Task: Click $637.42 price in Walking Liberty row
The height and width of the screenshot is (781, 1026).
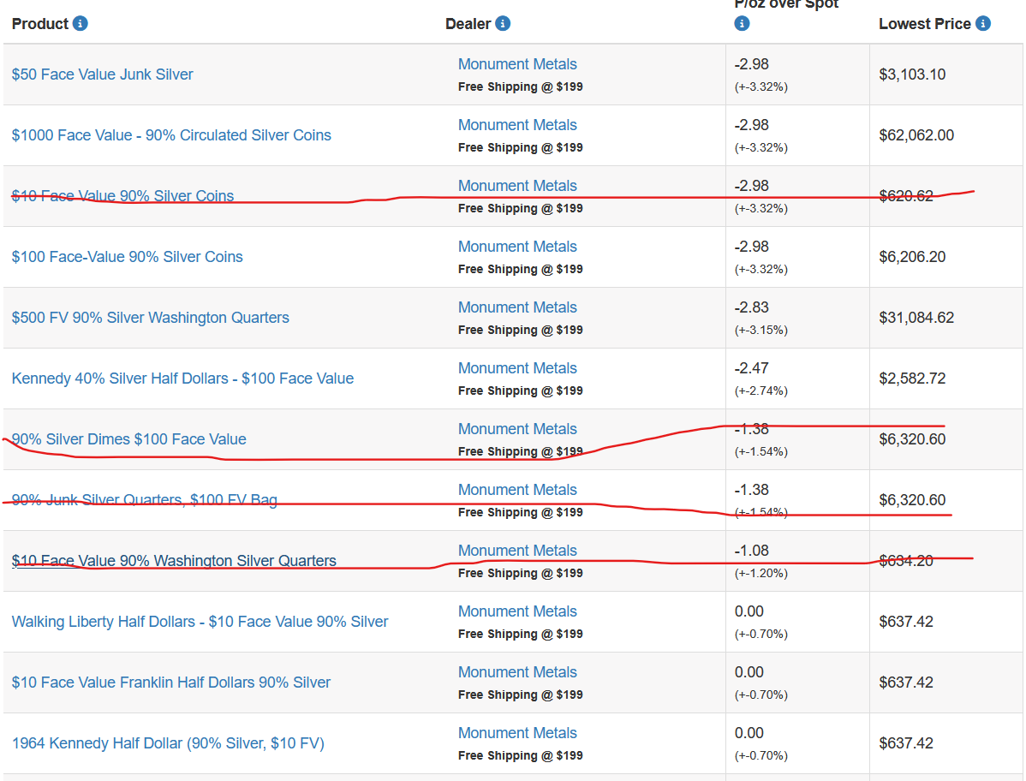Action: [x=905, y=622]
